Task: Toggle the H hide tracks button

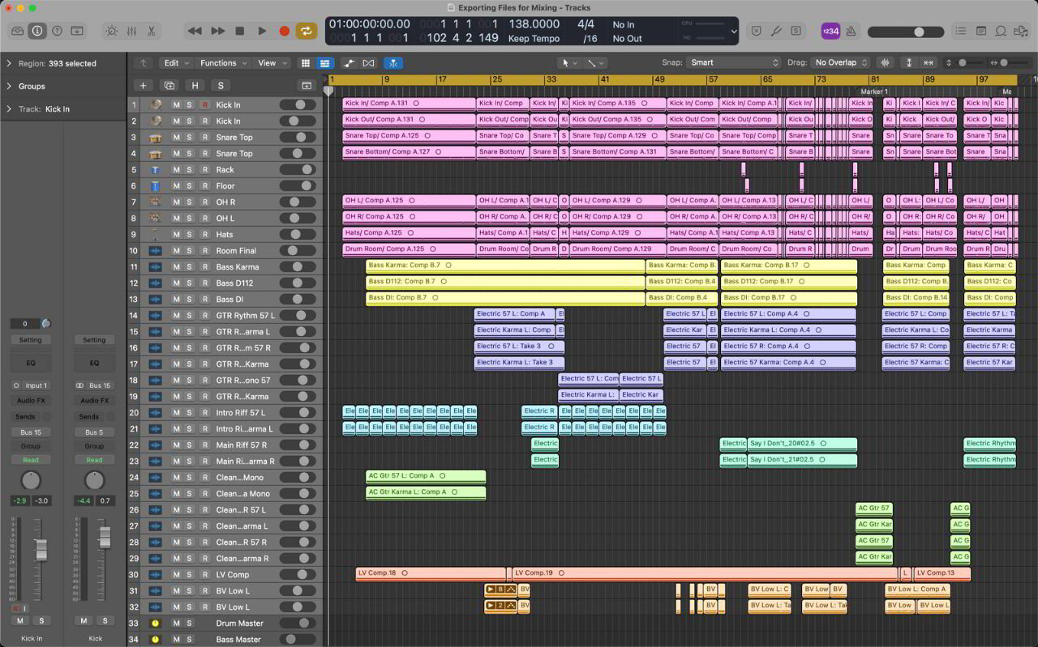Action: pos(195,85)
